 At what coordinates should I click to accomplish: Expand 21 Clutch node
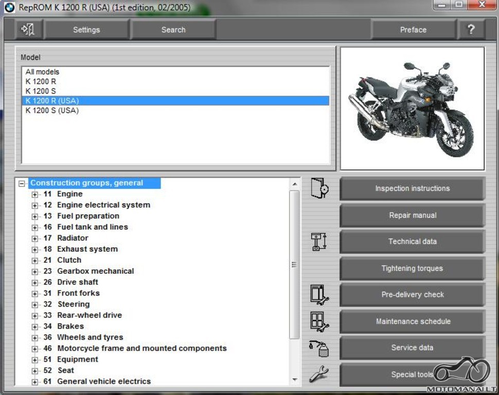point(34,260)
